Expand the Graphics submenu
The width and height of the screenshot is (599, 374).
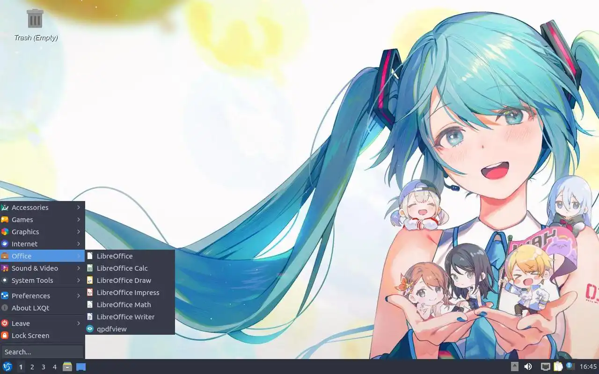point(42,231)
